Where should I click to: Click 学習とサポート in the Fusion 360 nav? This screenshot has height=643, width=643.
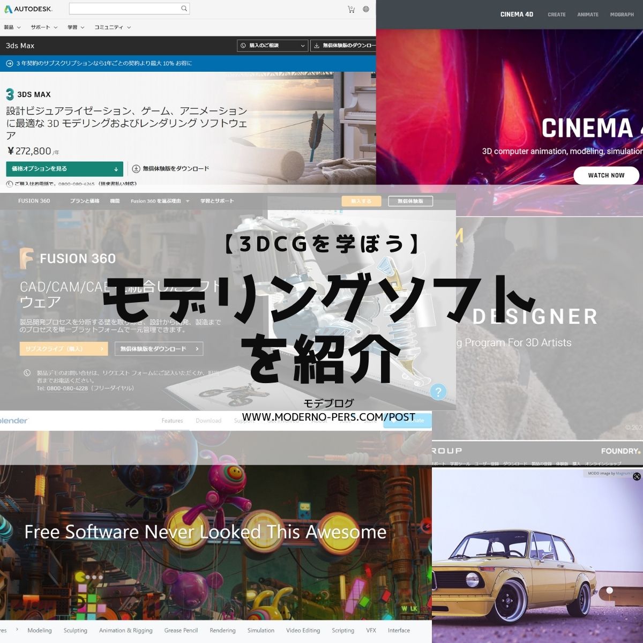217,201
